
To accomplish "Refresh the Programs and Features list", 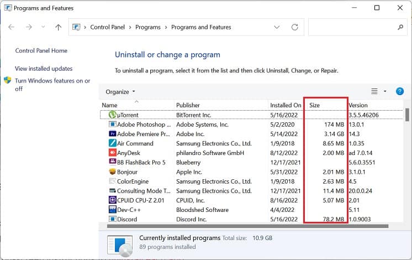I will click(x=295, y=27).
